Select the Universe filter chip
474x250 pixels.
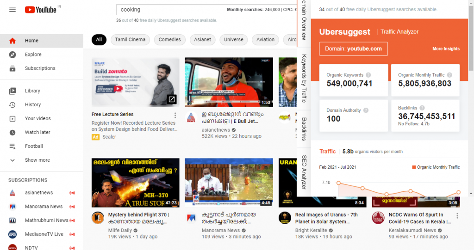point(233,40)
